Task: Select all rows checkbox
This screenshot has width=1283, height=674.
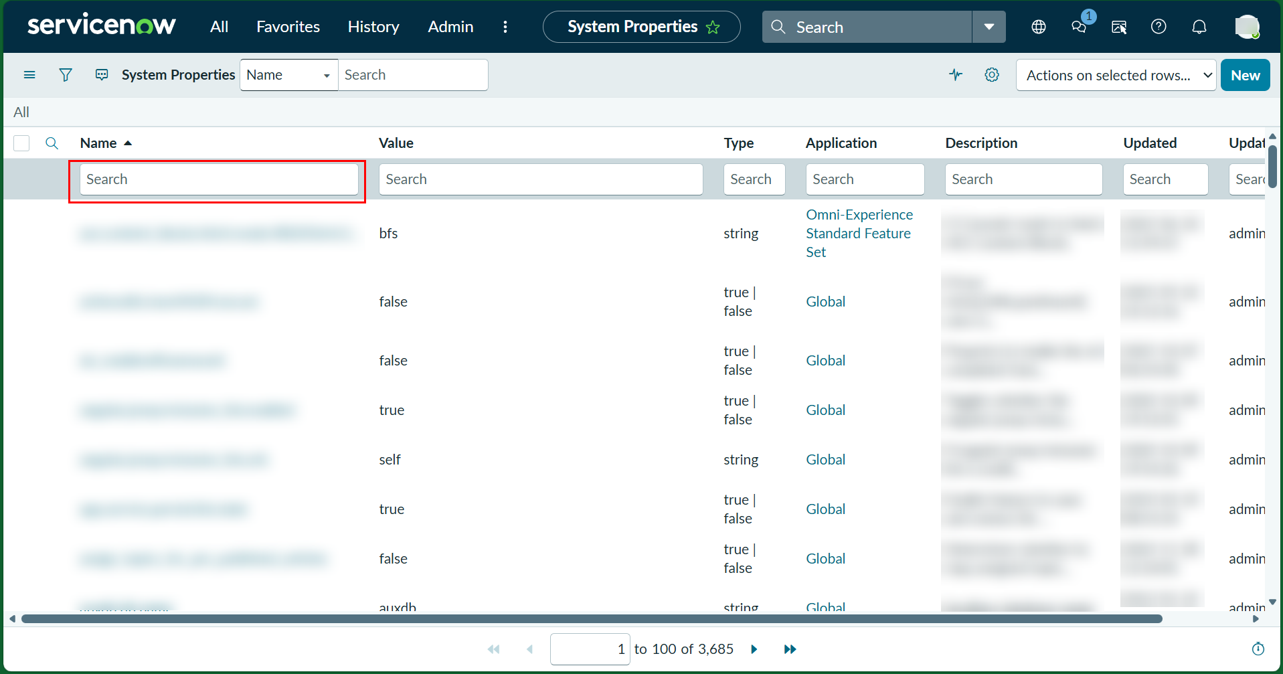Action: click(x=21, y=143)
